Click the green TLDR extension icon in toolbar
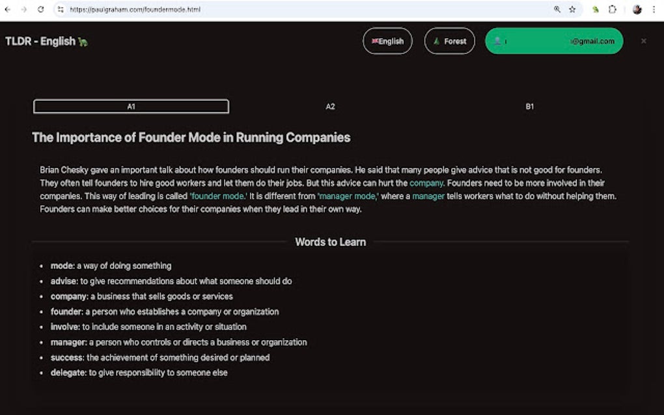This screenshot has width=664, height=415. pyautogui.click(x=595, y=10)
